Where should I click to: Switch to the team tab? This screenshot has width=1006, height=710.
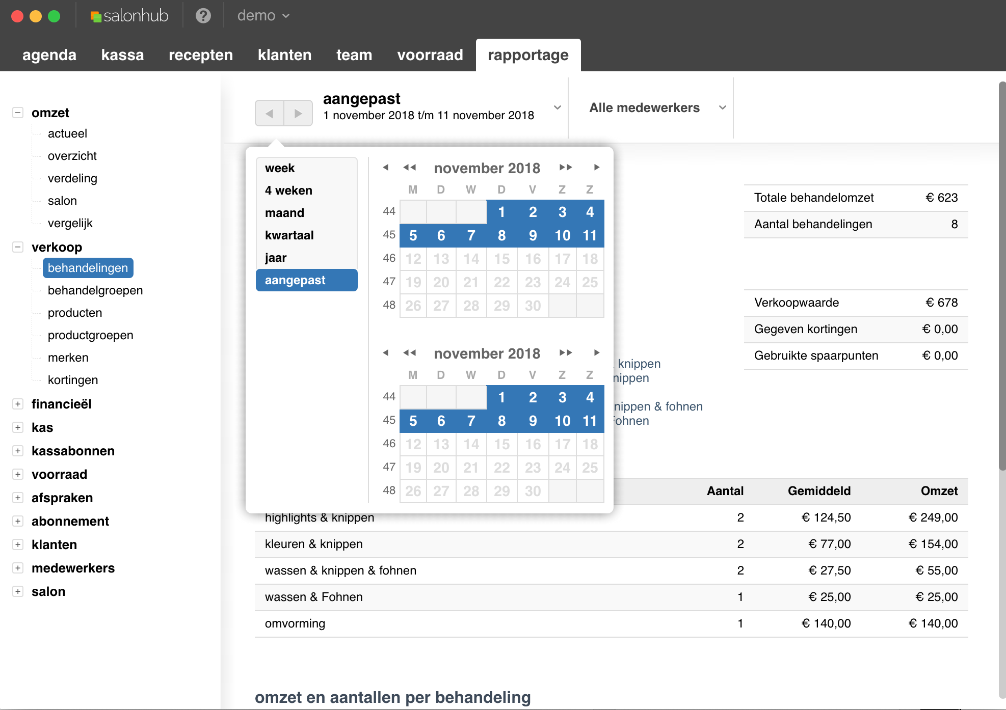click(x=354, y=55)
